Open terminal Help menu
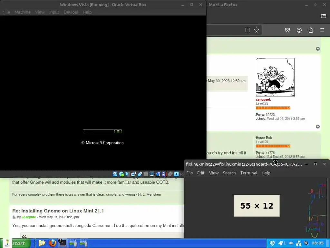Screen dimensions: 330x248 (266, 173)
